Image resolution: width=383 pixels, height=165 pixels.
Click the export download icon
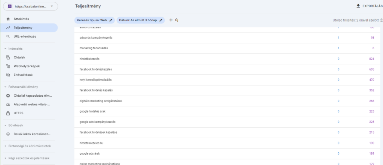click(358, 6)
